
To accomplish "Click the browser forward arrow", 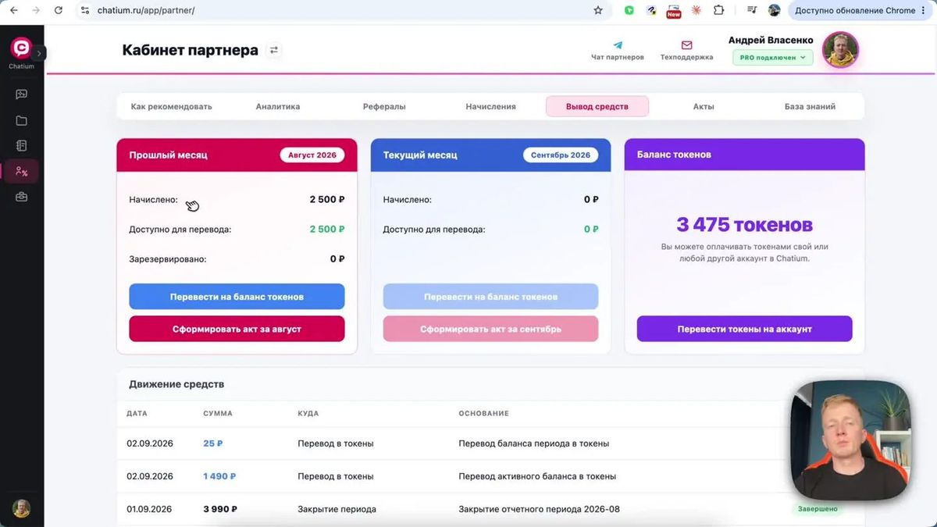I will 35,10.
